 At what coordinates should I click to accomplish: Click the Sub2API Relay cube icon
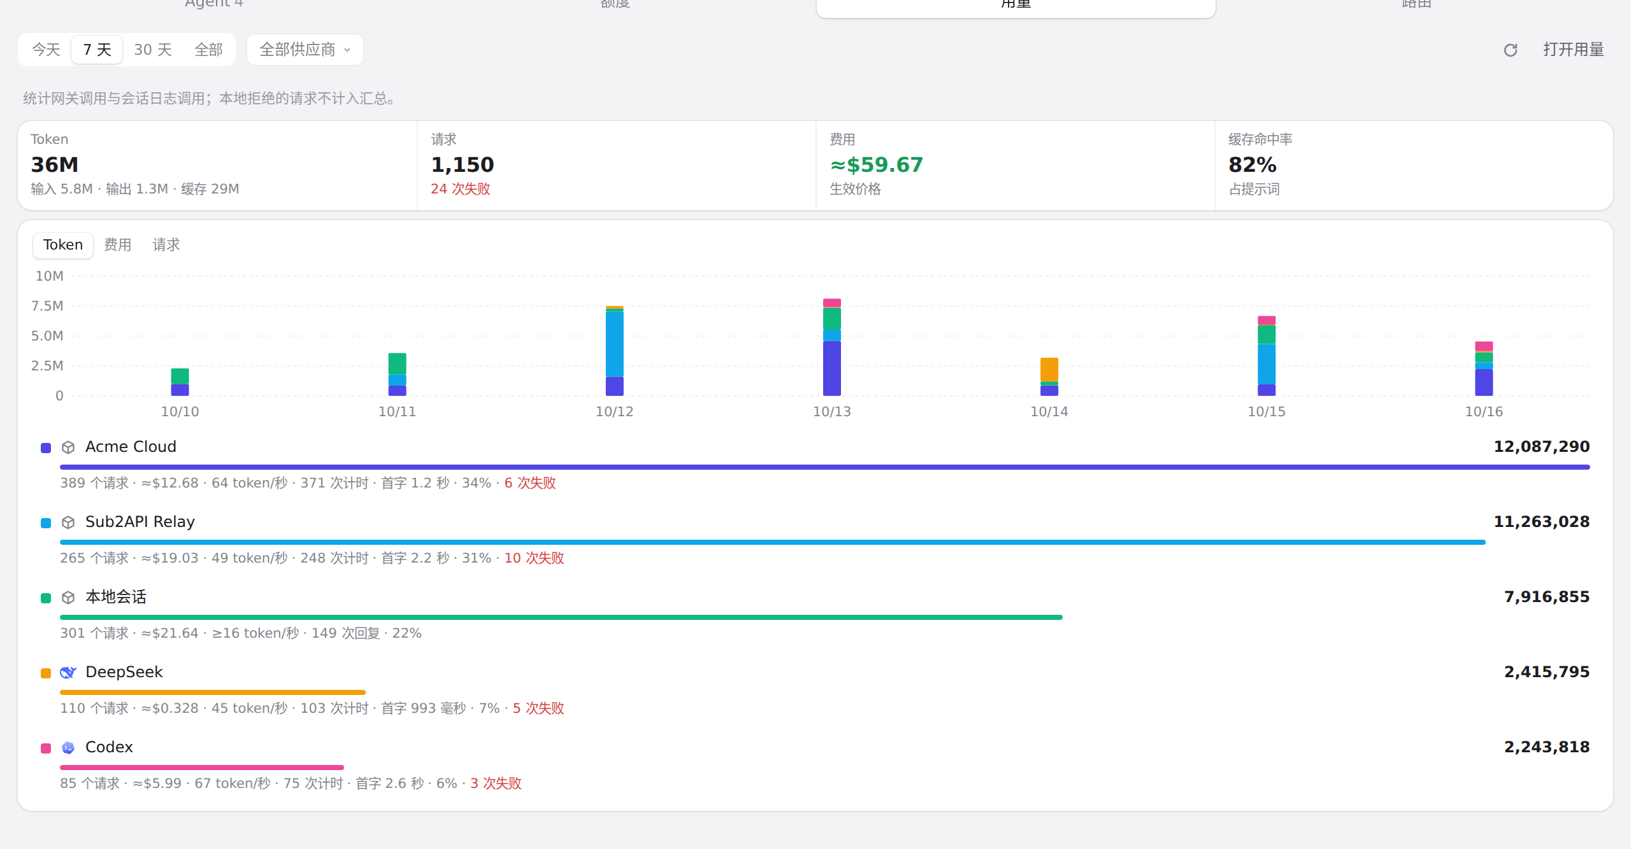68,523
